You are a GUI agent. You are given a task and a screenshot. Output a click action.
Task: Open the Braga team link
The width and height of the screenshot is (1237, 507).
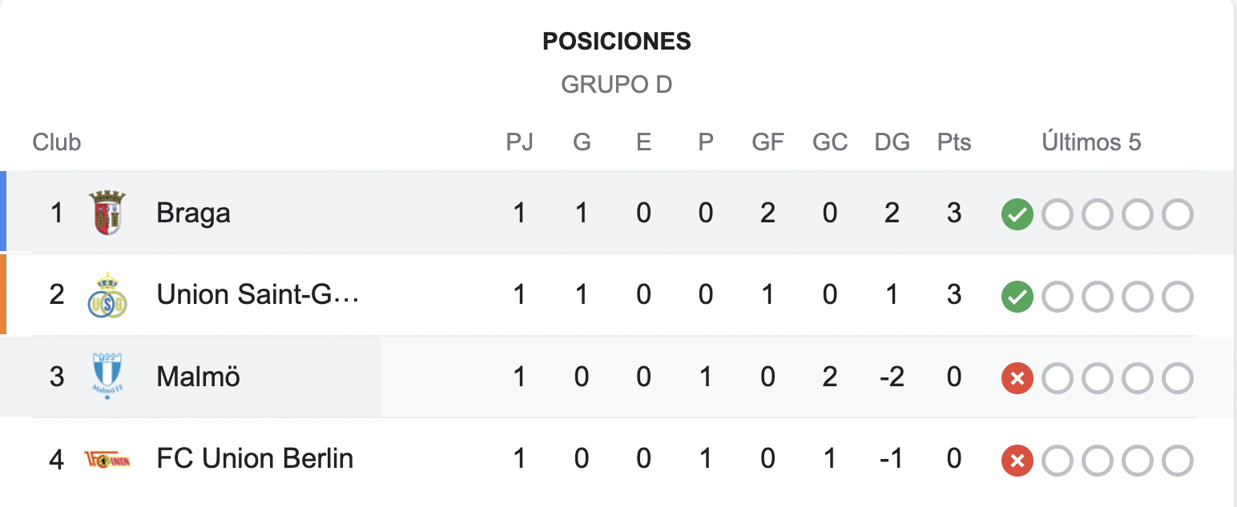point(194,214)
